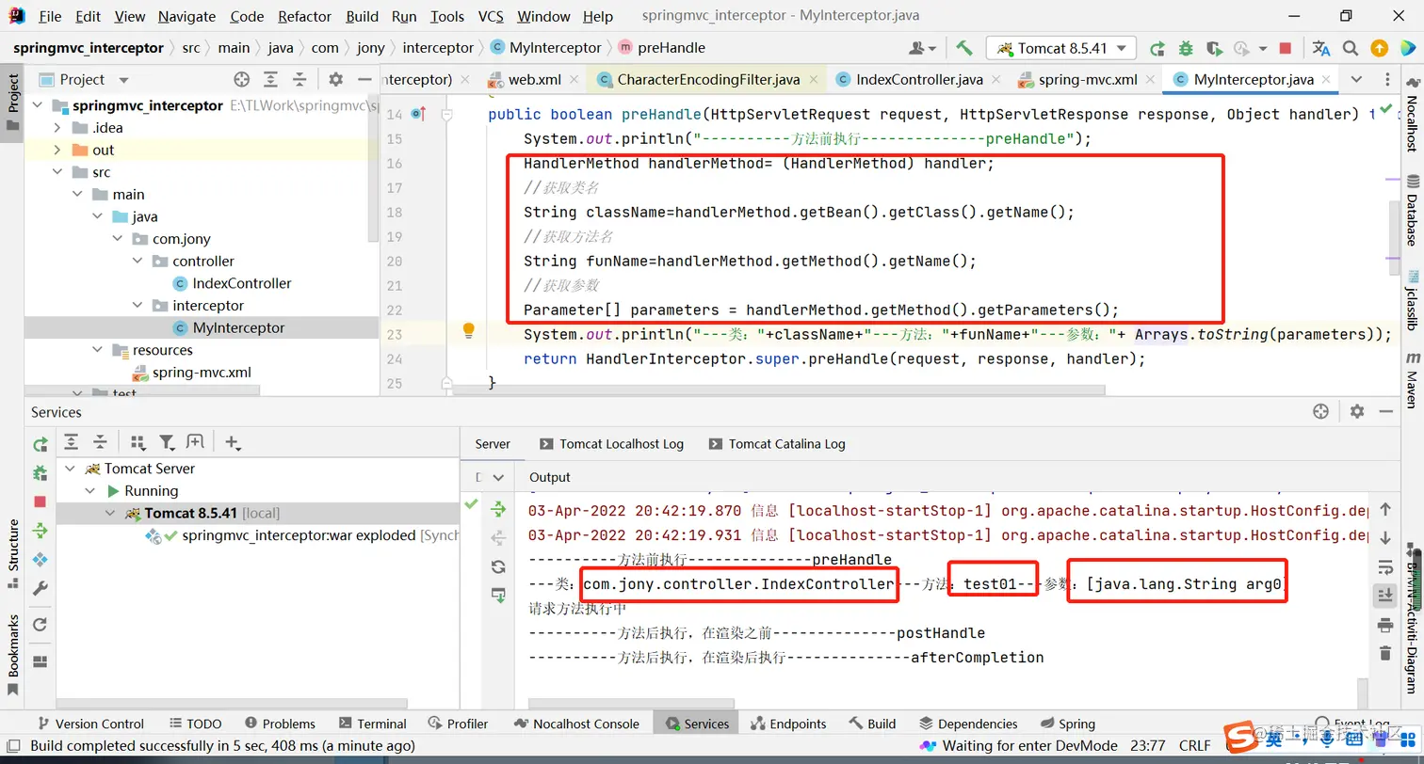This screenshot has width=1424, height=764.
Task: Open Artifacts with the Services blue diamonds icon
Action: pyautogui.click(x=40, y=560)
